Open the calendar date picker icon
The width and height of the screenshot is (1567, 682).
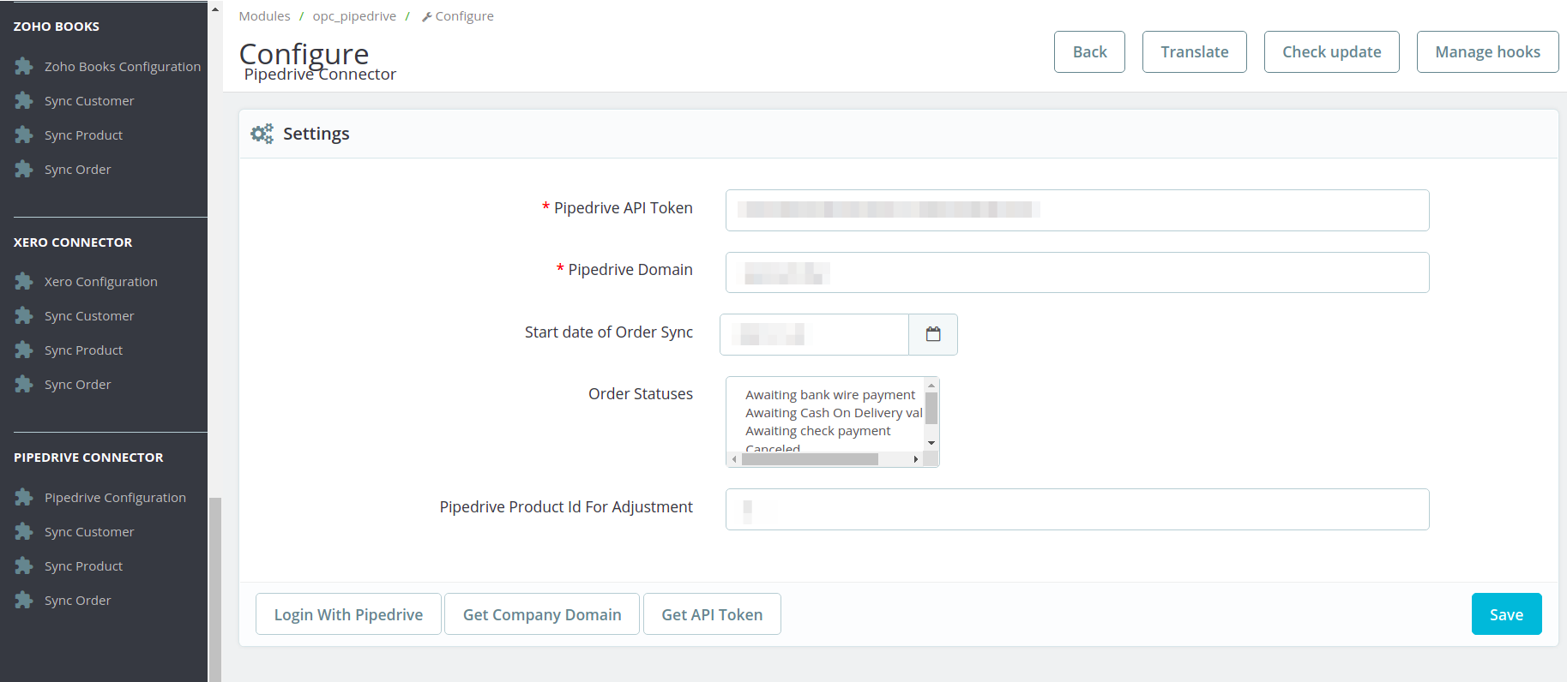tap(933, 334)
